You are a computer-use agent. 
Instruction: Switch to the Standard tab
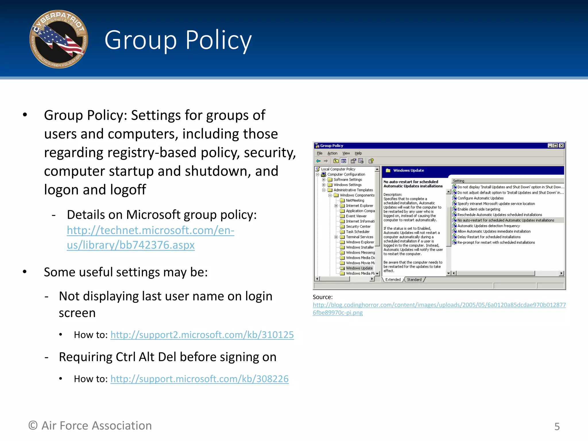(414, 280)
